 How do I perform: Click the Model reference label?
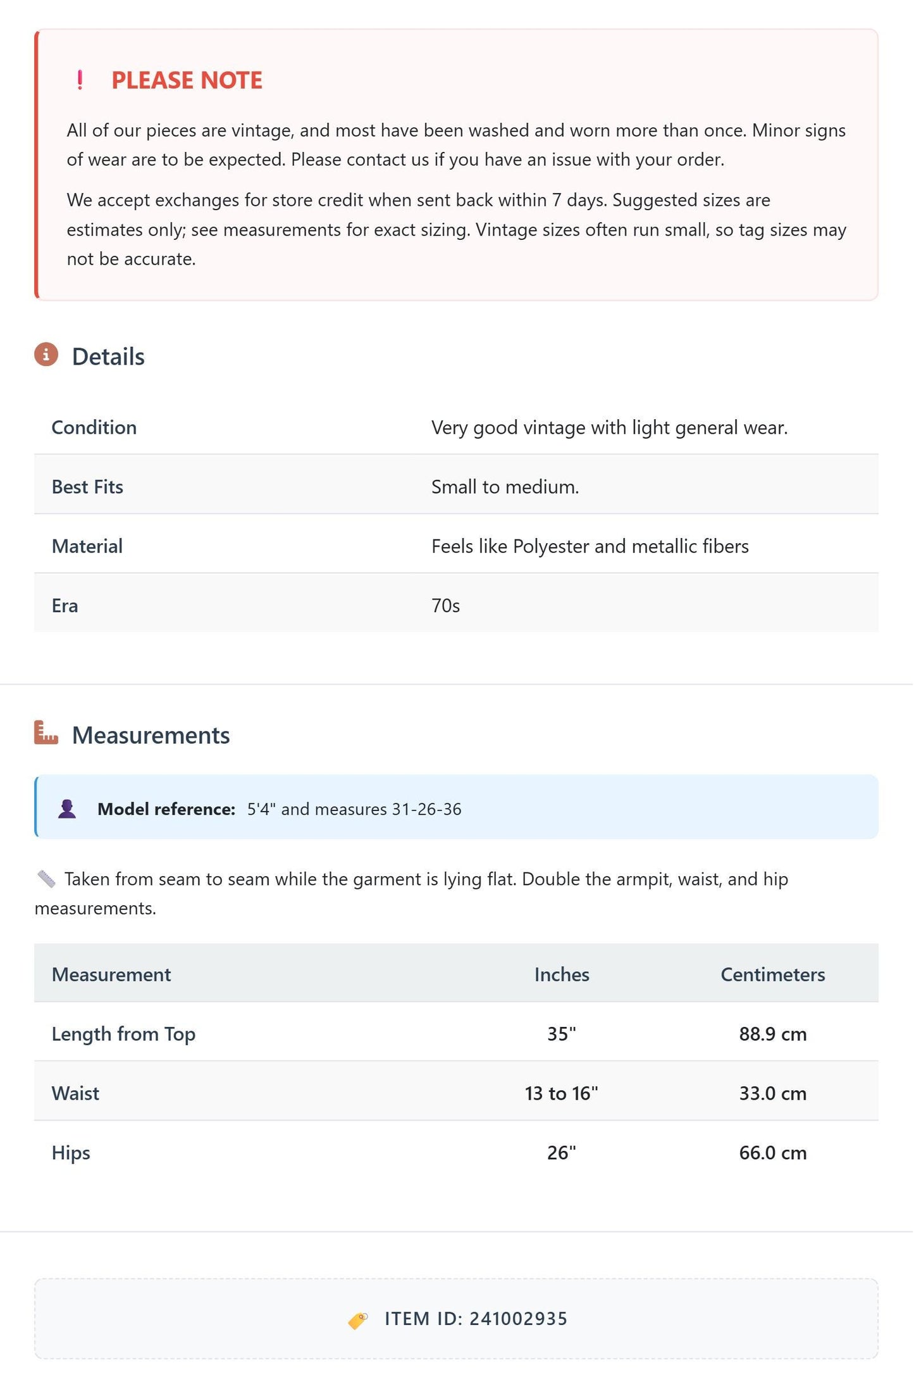point(166,809)
